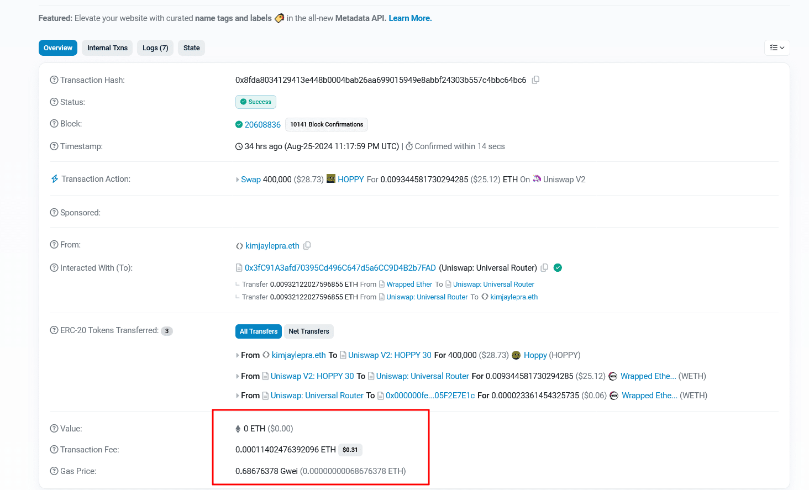Click the Success status badge
Viewport: 809px width, 490px height.
tap(256, 102)
